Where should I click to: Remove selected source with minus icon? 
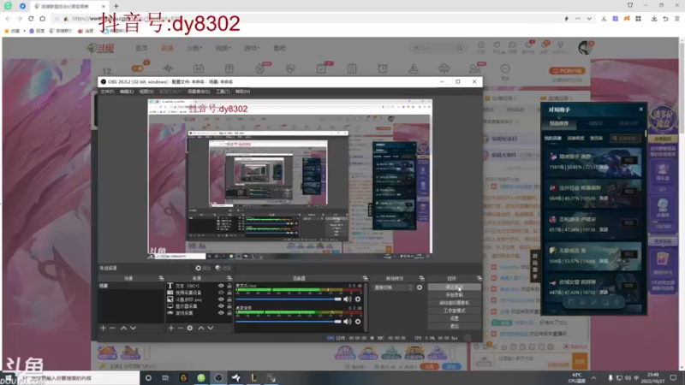tap(181, 328)
